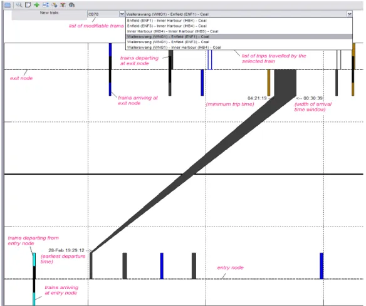This screenshot has height=306, width=366.
Task: Click the hollow blue-outlined train bar at exit node
Action: click(x=210, y=59)
